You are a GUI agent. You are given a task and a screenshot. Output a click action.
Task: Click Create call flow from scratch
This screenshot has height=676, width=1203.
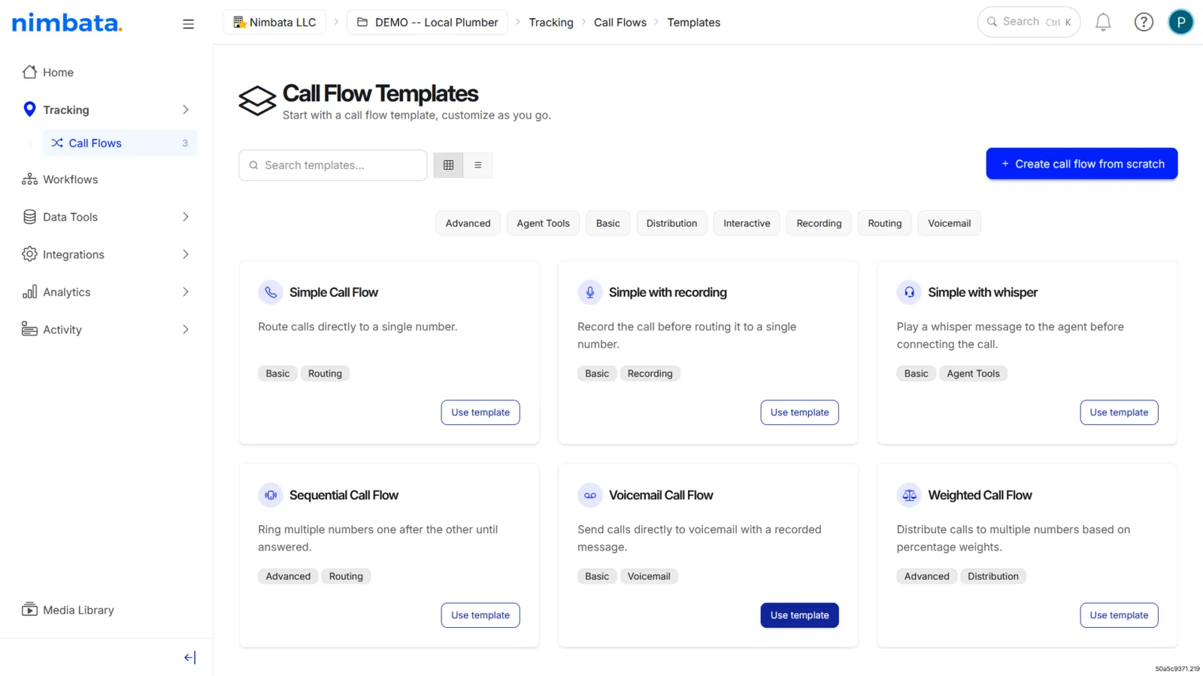click(x=1082, y=164)
